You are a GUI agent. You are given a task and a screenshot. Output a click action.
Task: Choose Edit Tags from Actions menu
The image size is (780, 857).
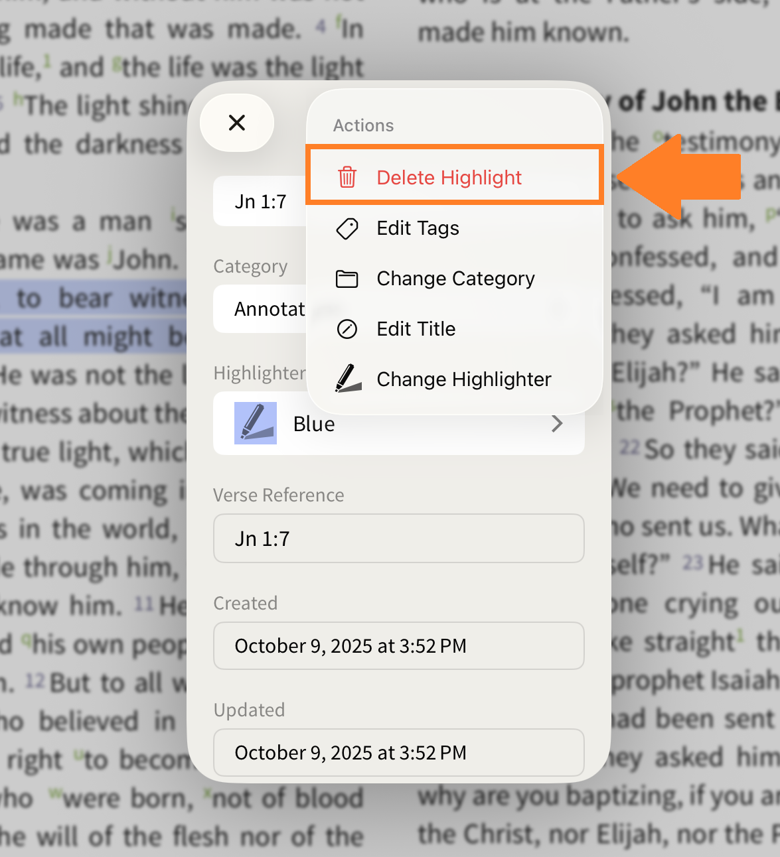pos(455,228)
